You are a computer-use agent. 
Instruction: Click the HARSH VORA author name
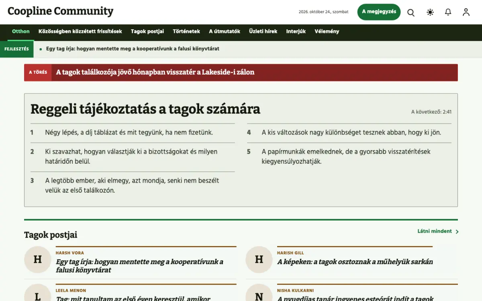70,253
